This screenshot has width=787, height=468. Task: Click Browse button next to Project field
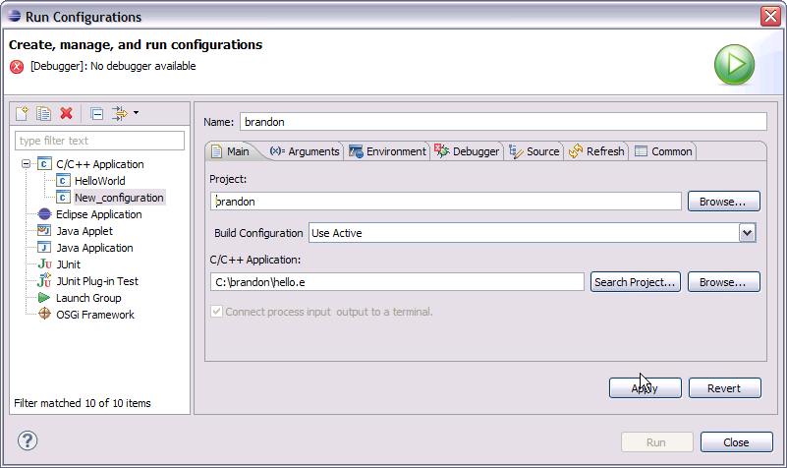pos(724,202)
